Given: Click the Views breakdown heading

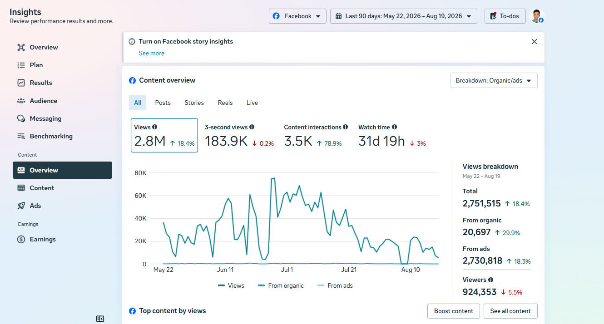Looking at the screenshot, I should coord(490,167).
